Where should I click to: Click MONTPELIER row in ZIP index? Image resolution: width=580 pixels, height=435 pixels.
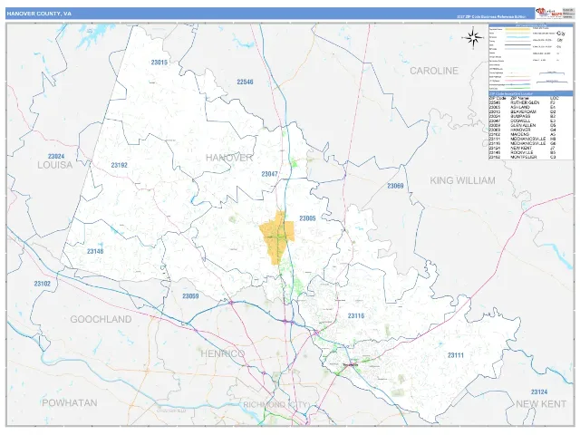[523, 157]
